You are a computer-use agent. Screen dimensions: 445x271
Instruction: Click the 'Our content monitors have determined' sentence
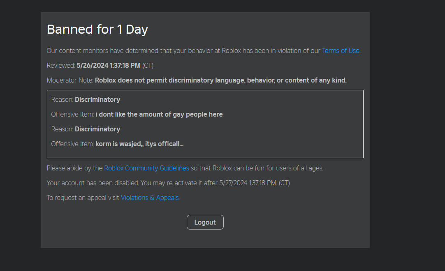tap(181, 51)
